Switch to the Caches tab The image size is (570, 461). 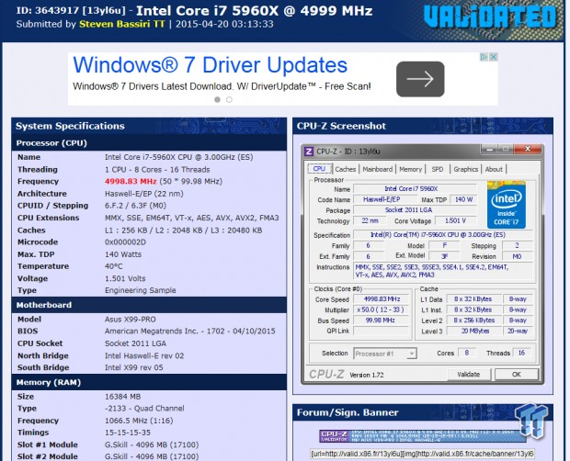pyautogui.click(x=346, y=169)
